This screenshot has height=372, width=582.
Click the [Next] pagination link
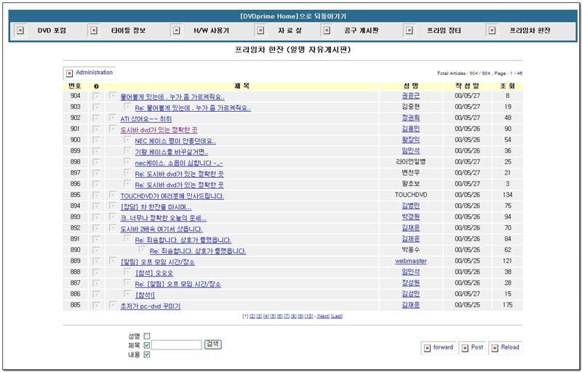[323, 316]
